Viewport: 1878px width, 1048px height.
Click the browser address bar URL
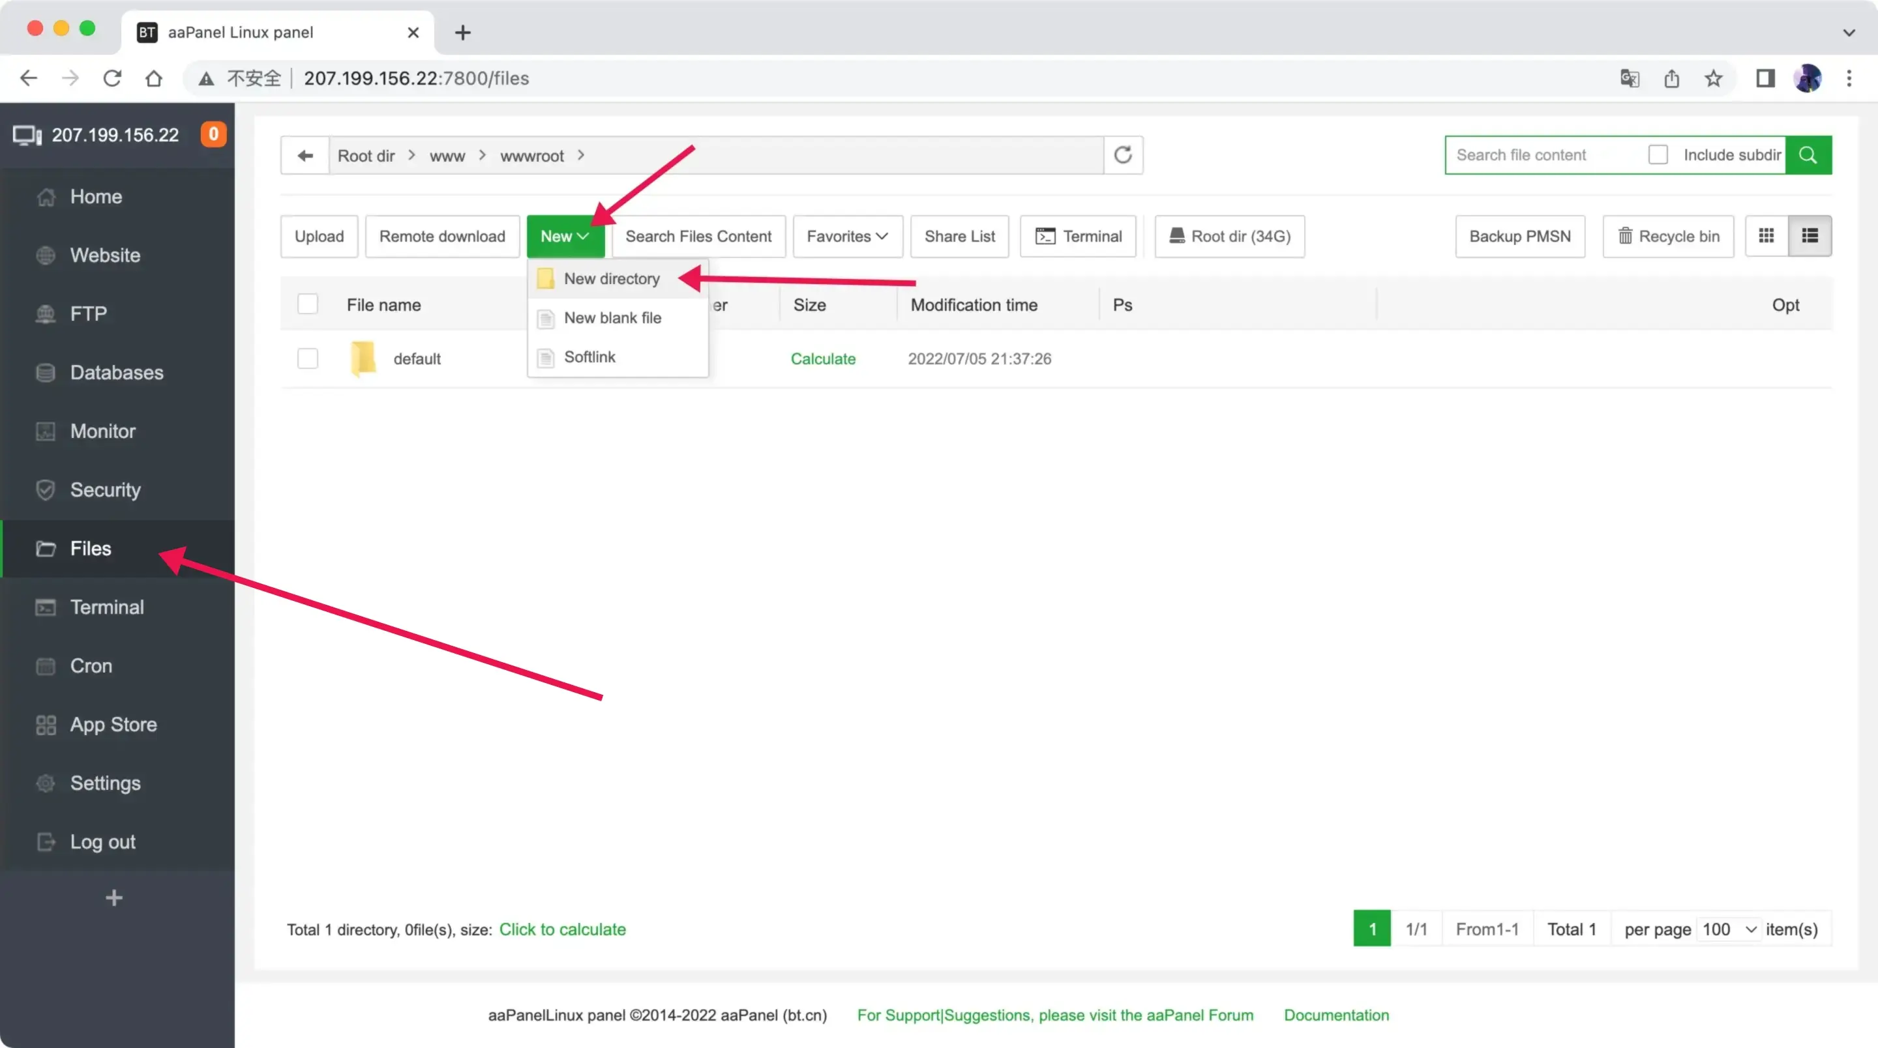(416, 78)
